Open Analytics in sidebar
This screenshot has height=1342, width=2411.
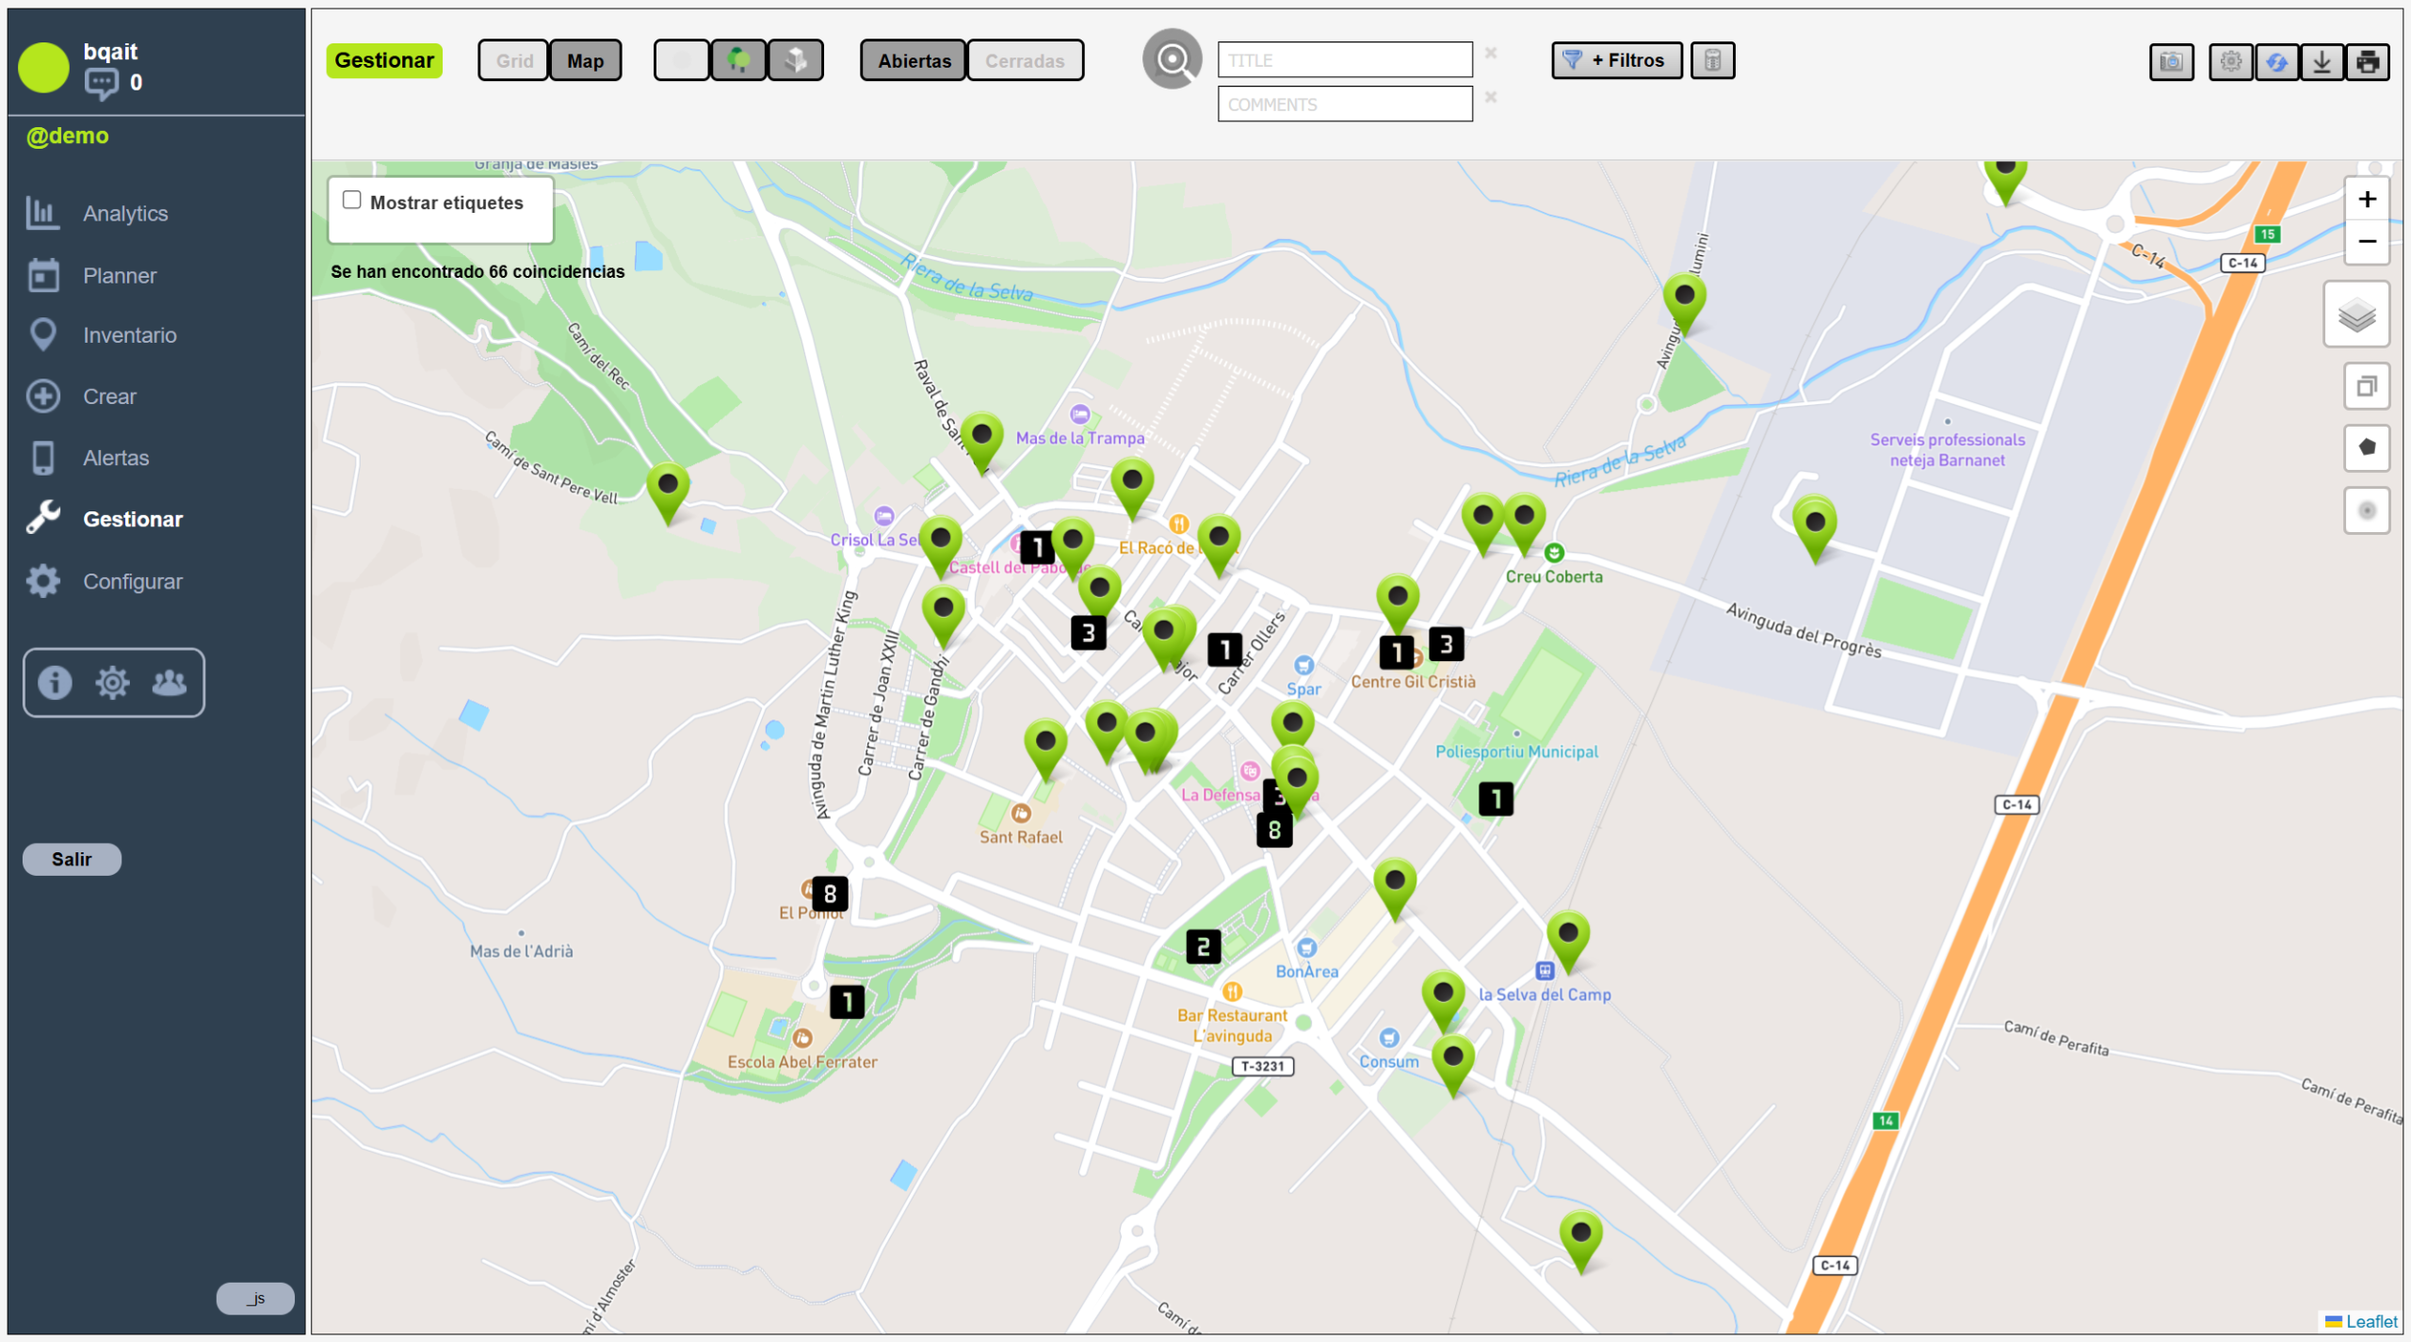[x=124, y=214]
